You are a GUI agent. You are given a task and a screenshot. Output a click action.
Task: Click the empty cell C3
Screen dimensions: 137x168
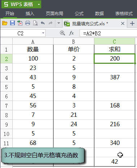[115, 68]
